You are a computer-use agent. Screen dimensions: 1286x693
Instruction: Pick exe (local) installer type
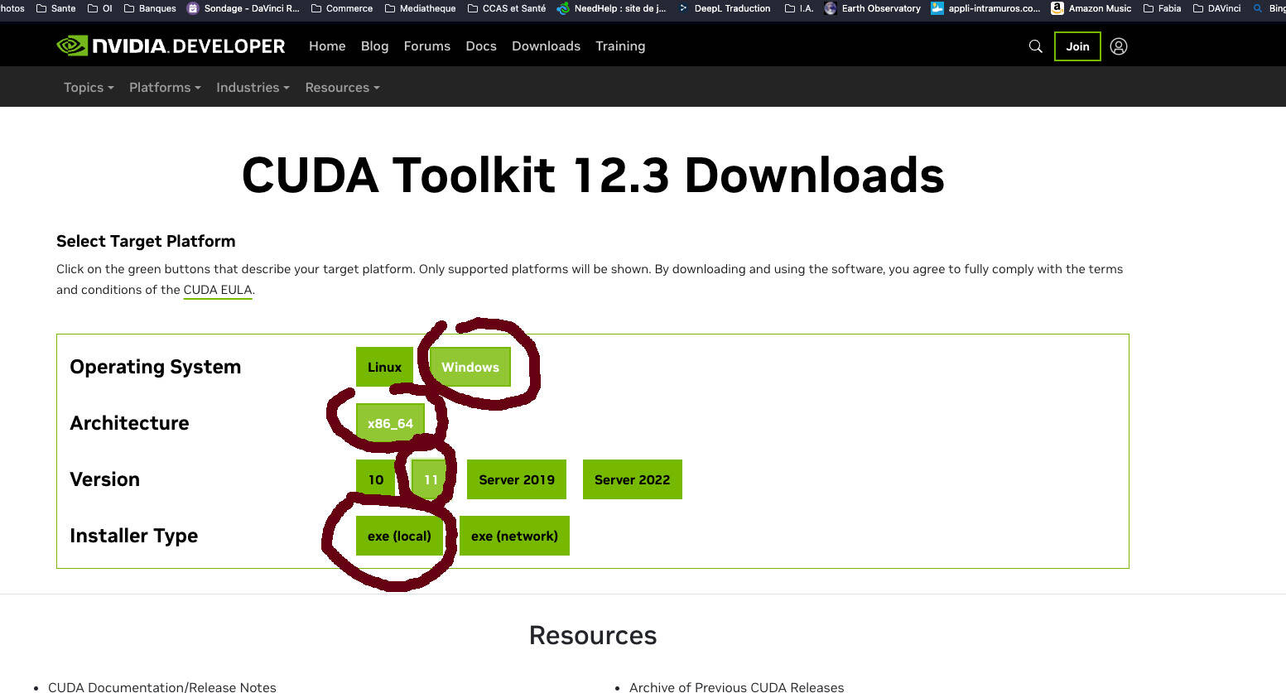(399, 536)
